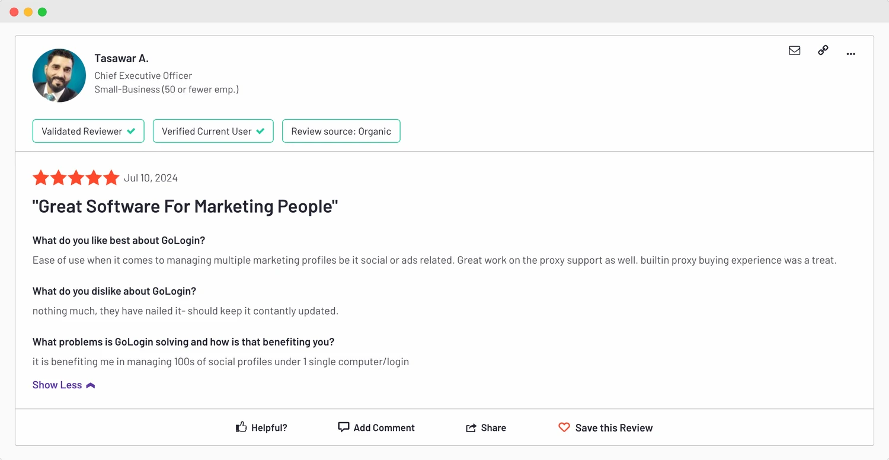Image resolution: width=889 pixels, height=460 pixels.
Task: Click the Jul 10, 2024 date
Action: pyautogui.click(x=151, y=178)
